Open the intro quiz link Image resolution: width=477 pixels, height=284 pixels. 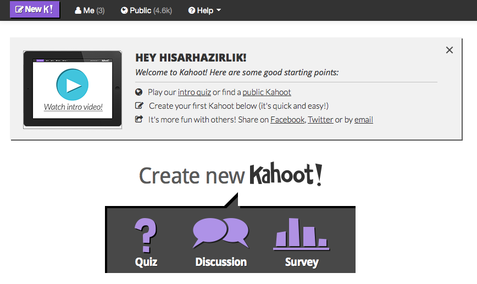(x=195, y=92)
